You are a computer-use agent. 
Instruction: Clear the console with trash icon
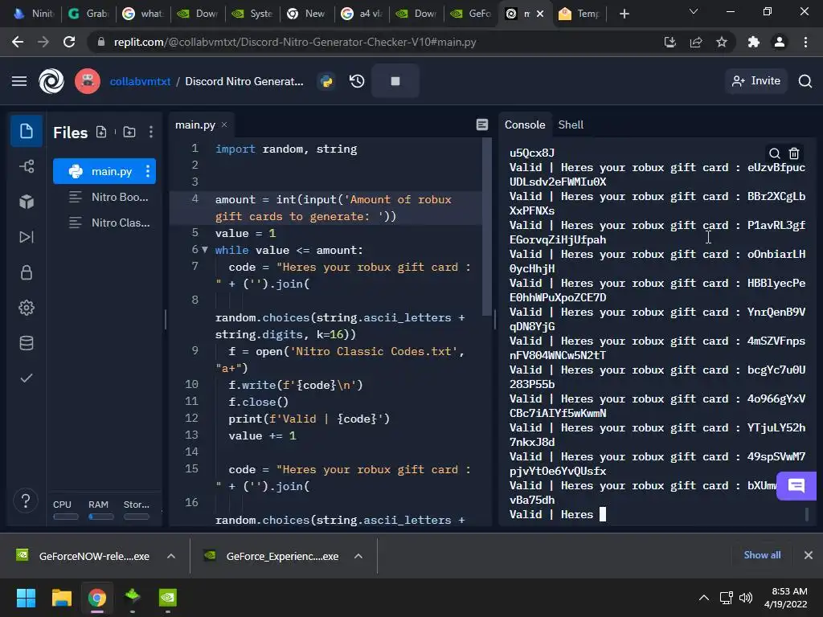tap(794, 153)
